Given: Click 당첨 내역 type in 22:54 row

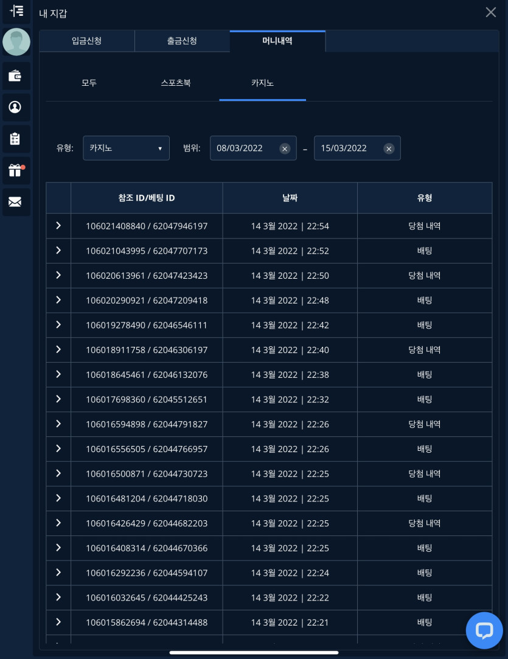Looking at the screenshot, I should 425,226.
